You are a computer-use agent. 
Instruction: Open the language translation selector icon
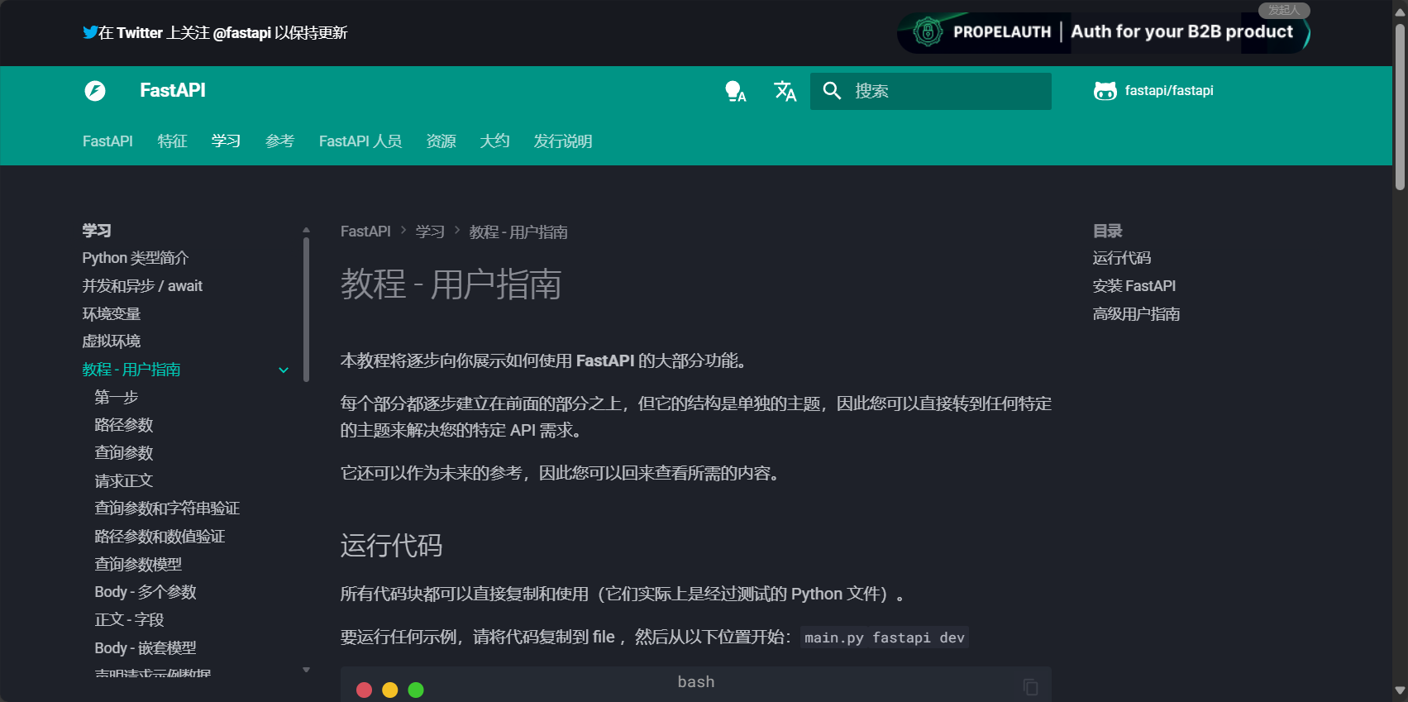(785, 91)
